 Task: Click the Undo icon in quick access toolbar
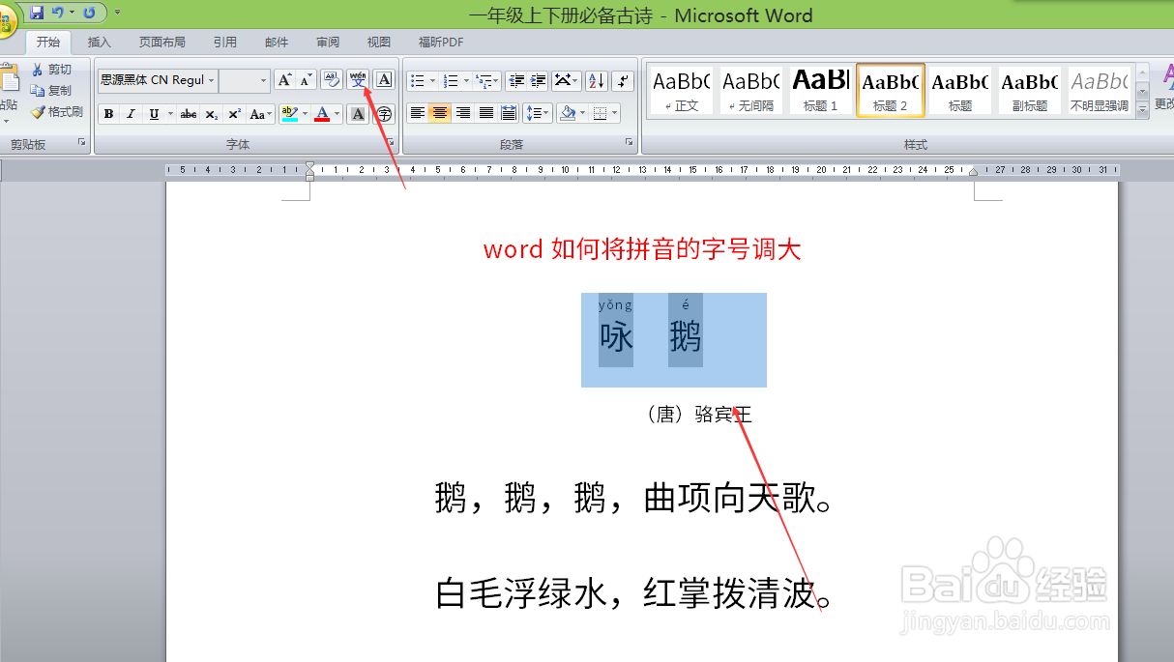click(58, 13)
